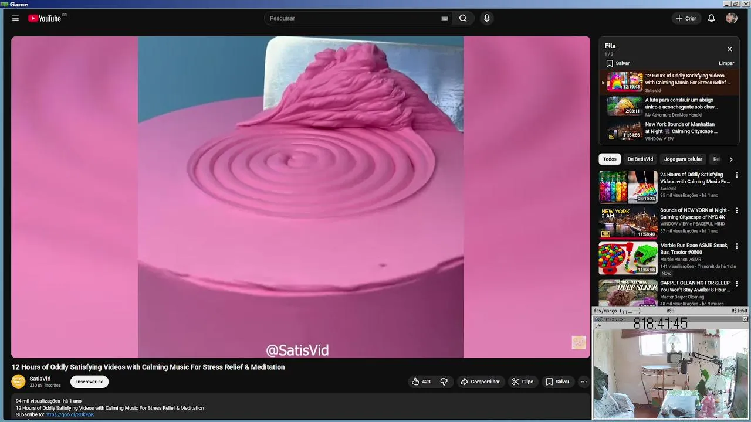Open the File menu in Camera.exe window

coord(598,325)
